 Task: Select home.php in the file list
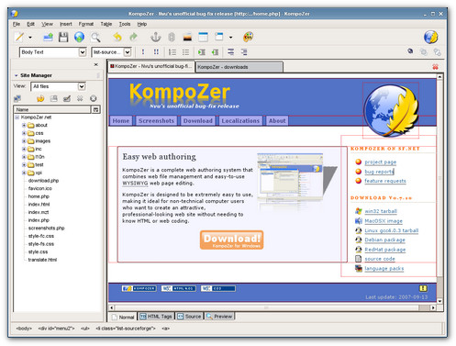[x=39, y=196]
